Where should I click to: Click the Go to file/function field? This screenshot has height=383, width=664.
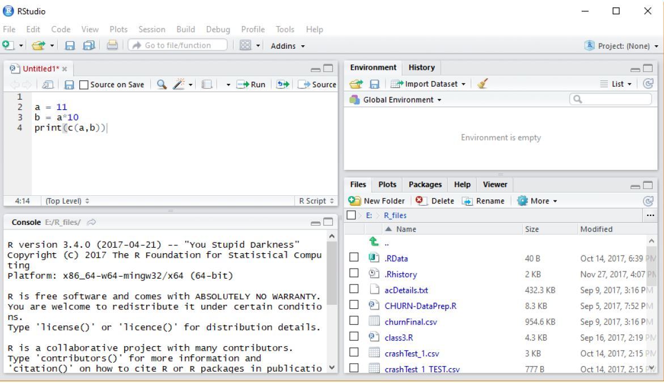pyautogui.click(x=177, y=45)
